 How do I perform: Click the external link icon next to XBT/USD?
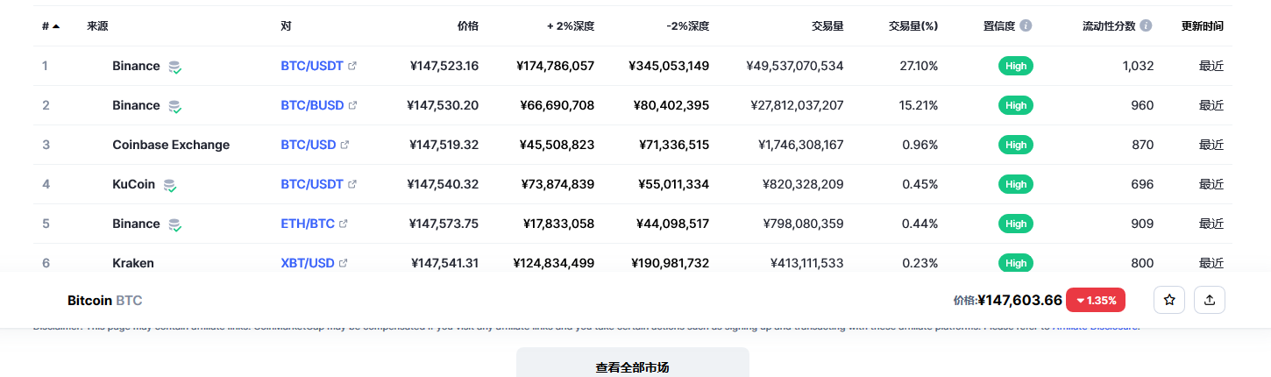click(x=343, y=263)
